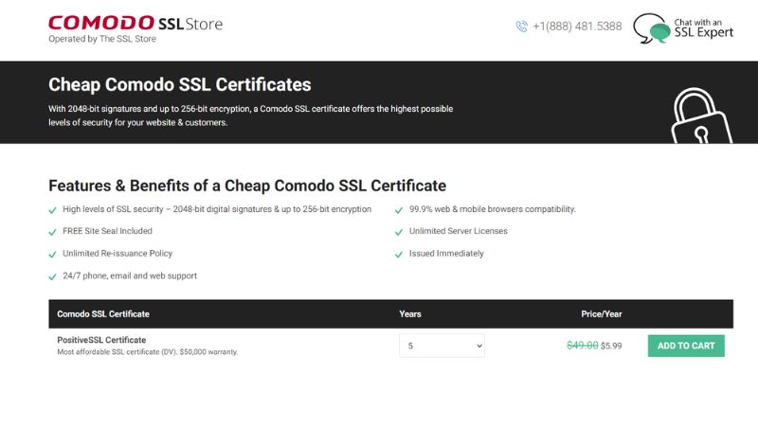Click the Price/Year column header

[x=601, y=313]
